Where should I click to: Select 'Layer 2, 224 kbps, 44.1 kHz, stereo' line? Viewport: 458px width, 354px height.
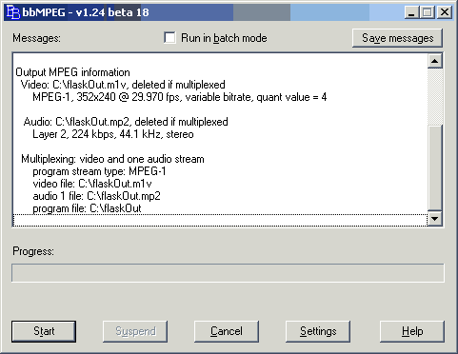pos(113,134)
